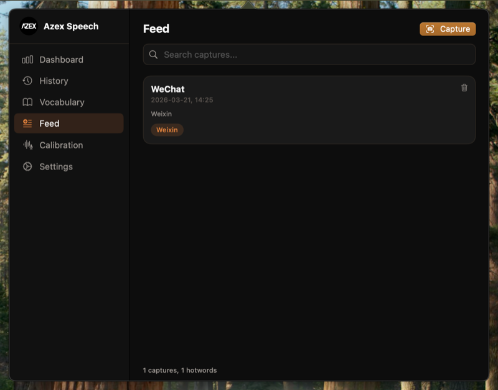
Task: Open the Calibration section
Action: (69, 145)
